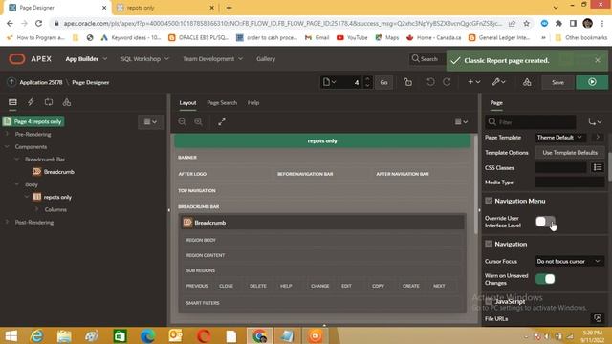Open File Explorer from taskbar

[64, 335]
